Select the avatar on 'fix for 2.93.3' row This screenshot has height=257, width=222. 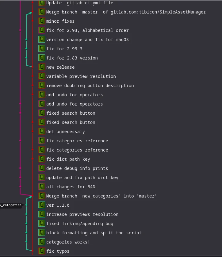pyautogui.click(x=42, y=48)
